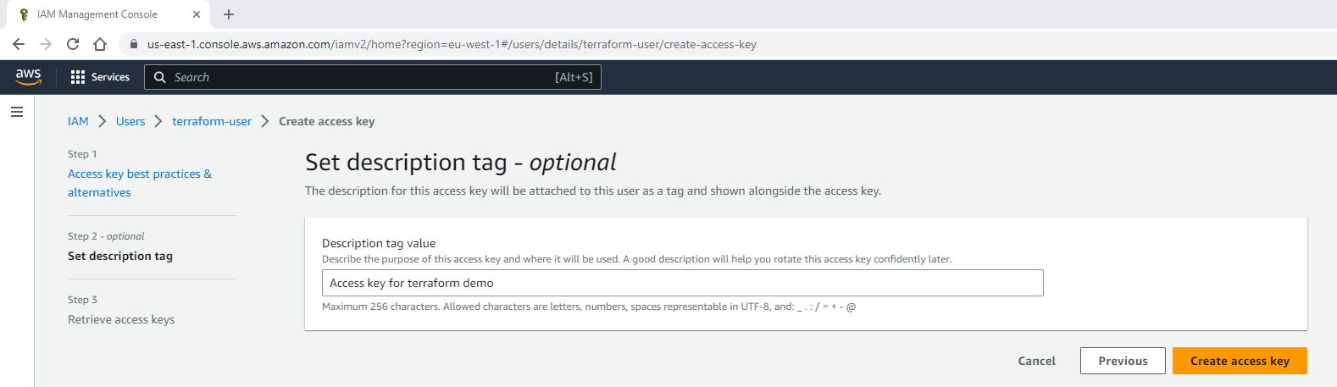Image resolution: width=1337 pixels, height=387 pixels.
Task: Click the browser address bar URL
Action: [452, 44]
